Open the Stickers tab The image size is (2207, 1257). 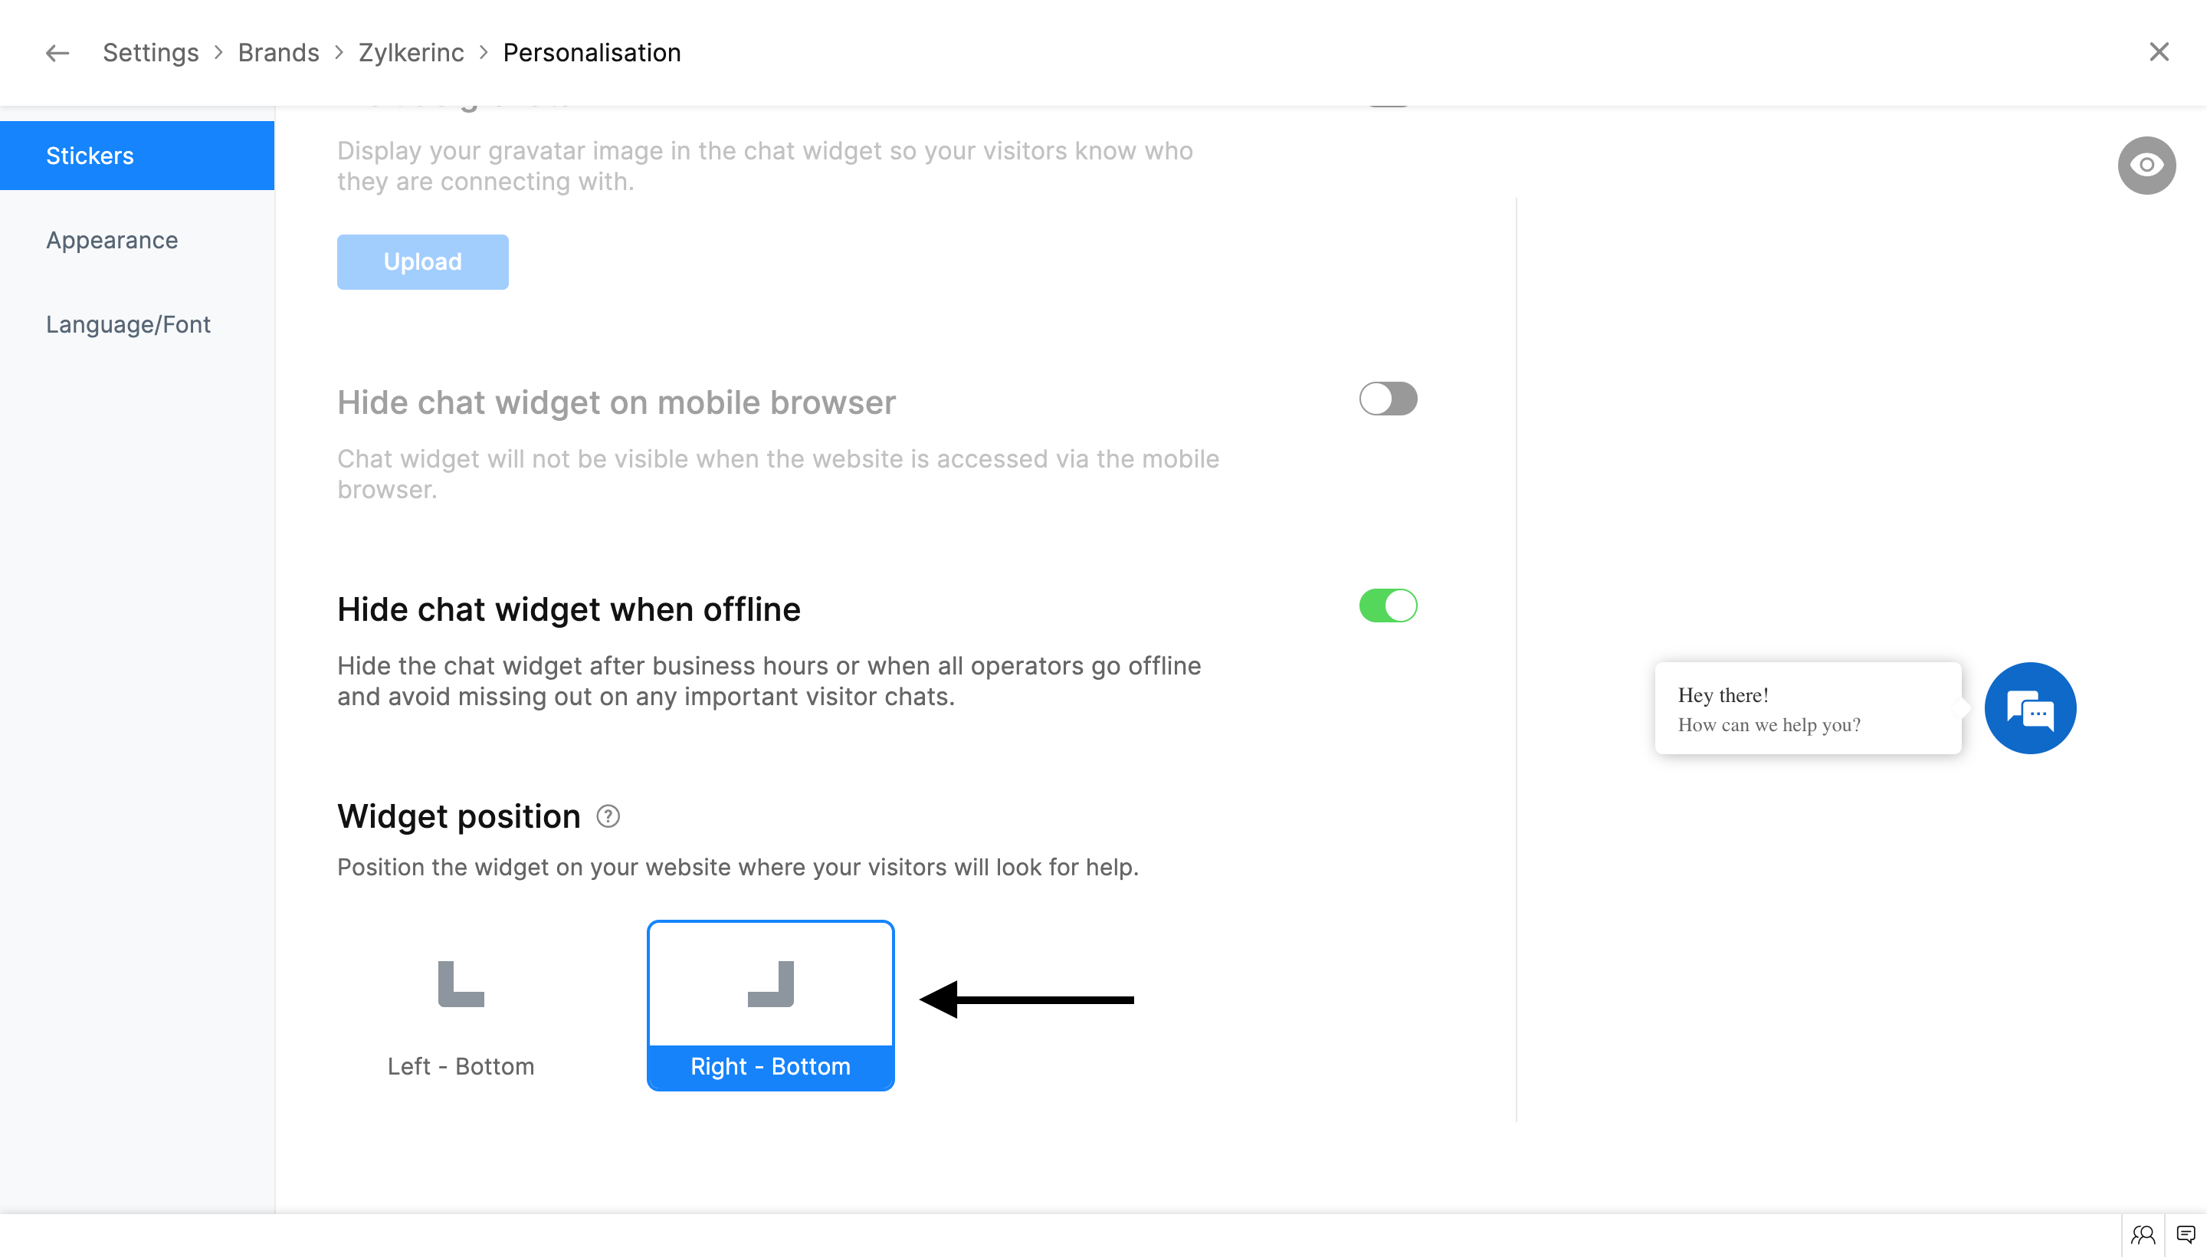(90, 156)
